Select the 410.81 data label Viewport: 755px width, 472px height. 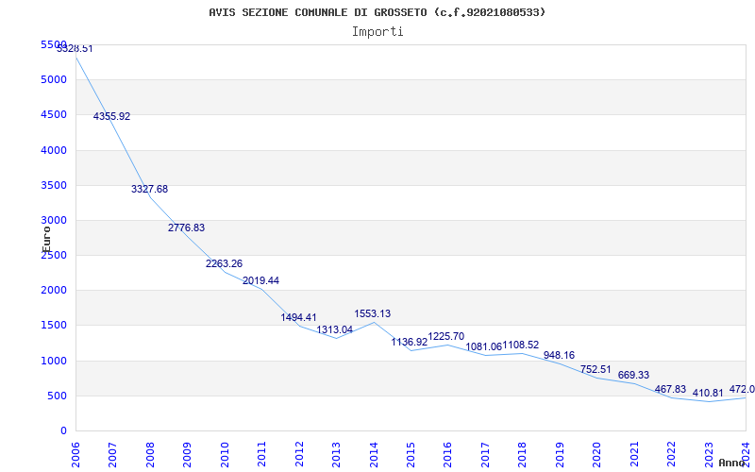pyautogui.click(x=708, y=393)
